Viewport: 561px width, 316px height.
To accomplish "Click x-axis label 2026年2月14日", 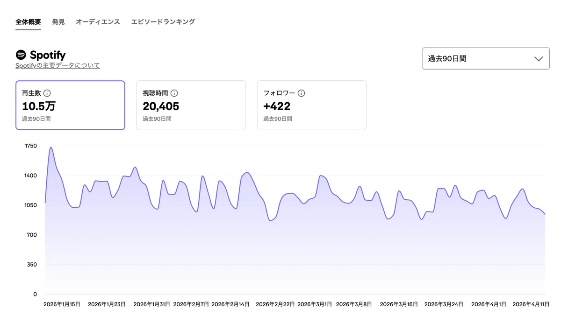I will (x=231, y=304).
